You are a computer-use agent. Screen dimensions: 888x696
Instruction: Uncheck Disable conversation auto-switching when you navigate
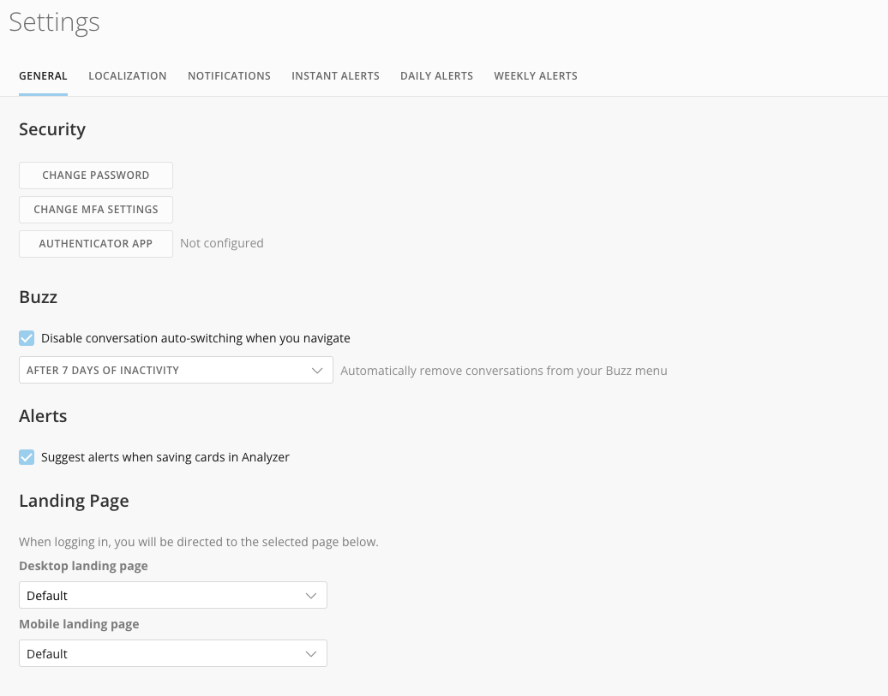(x=27, y=338)
